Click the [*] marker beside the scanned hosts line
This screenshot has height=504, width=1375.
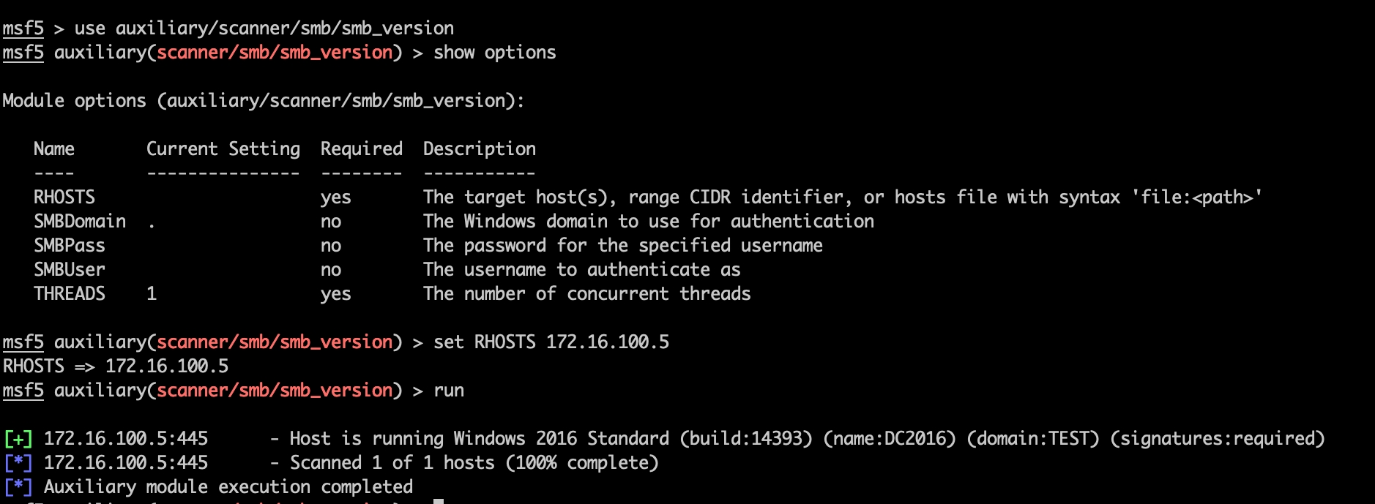coord(18,463)
